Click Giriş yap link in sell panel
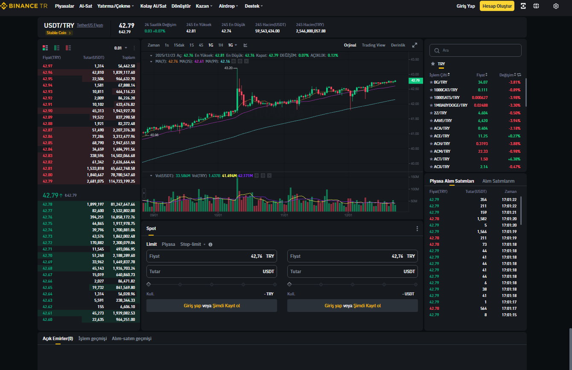The image size is (572, 370). [x=333, y=306]
